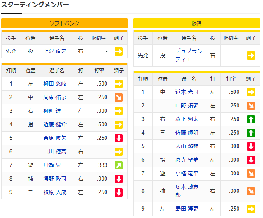Click 山川 穂高 player name
Viewport: 263px width, 218px height.
coord(55,152)
